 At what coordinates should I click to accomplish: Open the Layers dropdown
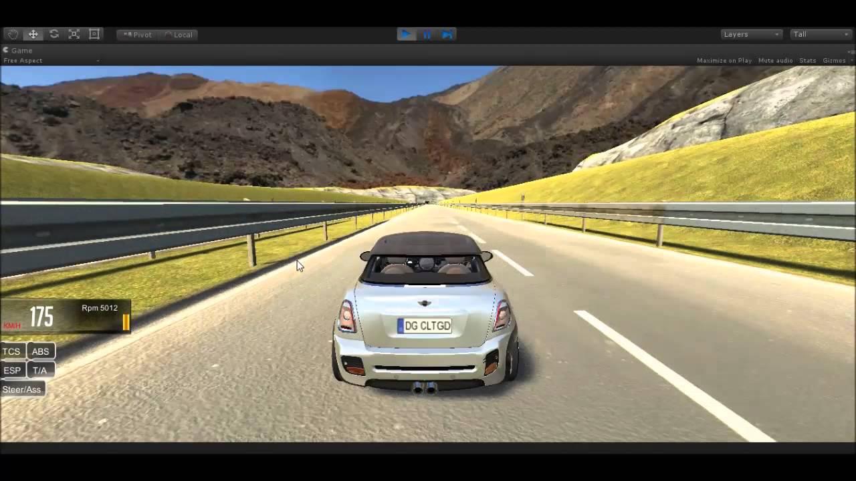pos(751,34)
